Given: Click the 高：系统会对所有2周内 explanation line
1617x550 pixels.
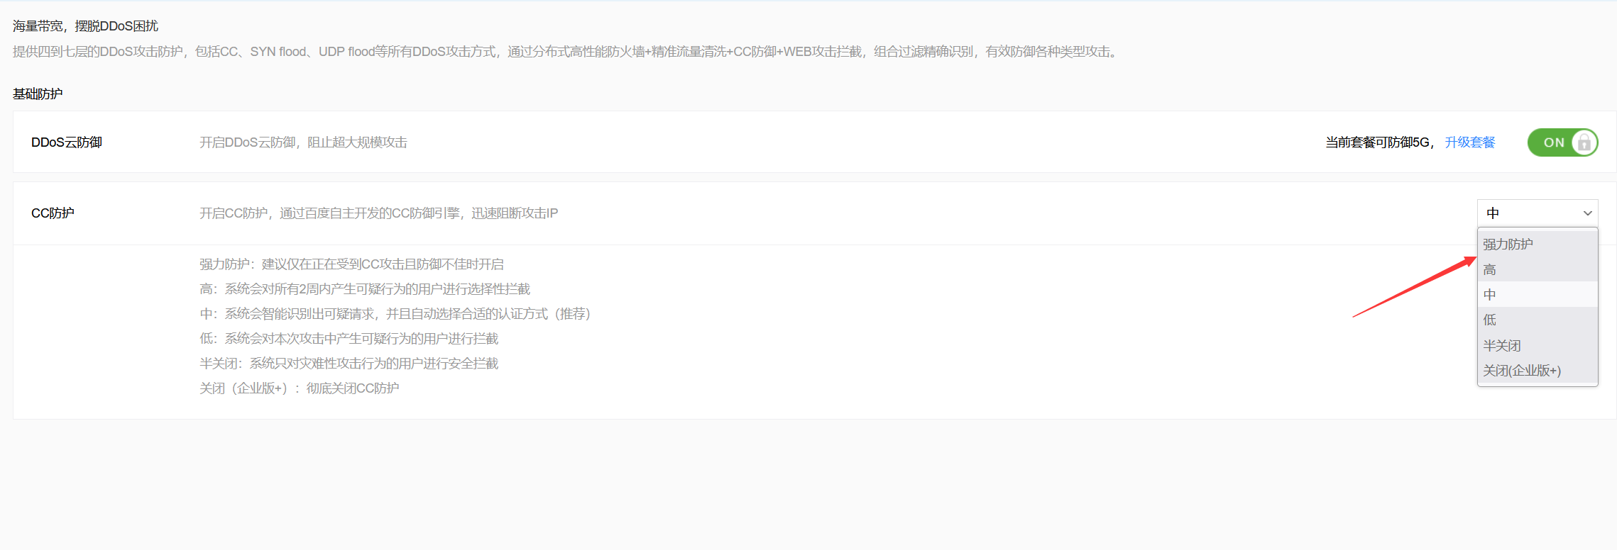Looking at the screenshot, I should [x=365, y=289].
